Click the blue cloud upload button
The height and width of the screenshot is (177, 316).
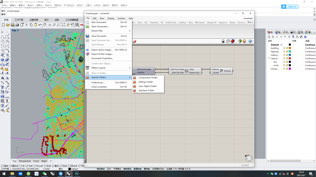(290, 7)
